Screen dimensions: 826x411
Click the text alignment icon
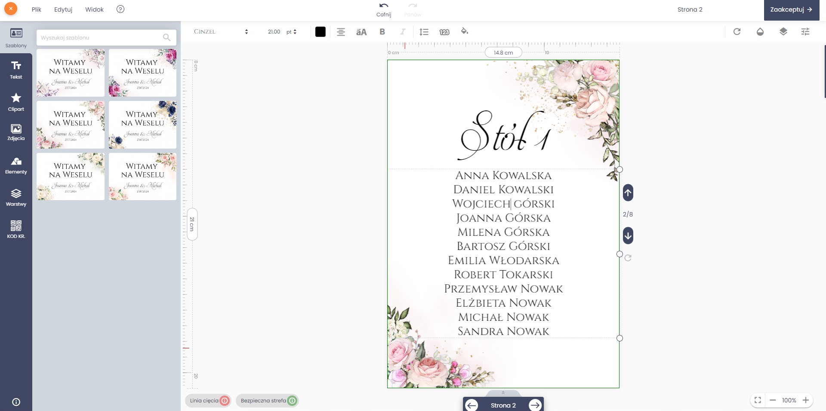341,32
